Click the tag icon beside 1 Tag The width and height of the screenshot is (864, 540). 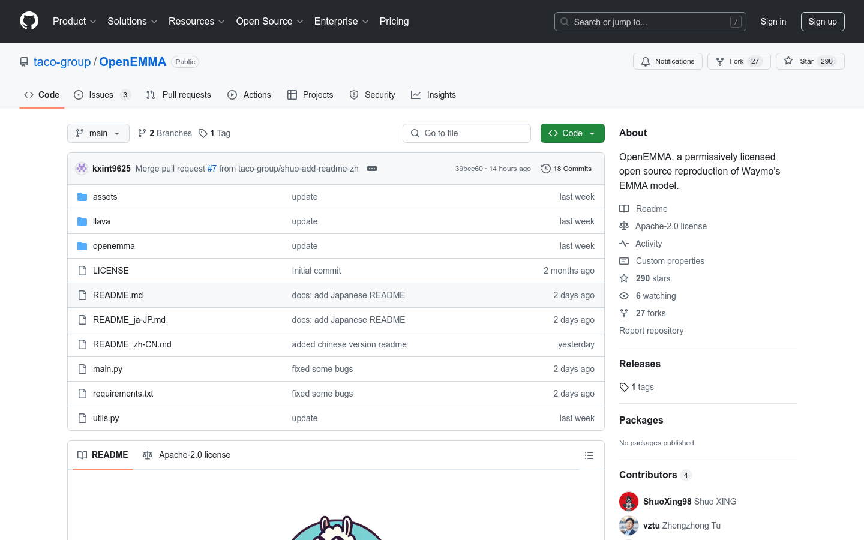pos(203,133)
